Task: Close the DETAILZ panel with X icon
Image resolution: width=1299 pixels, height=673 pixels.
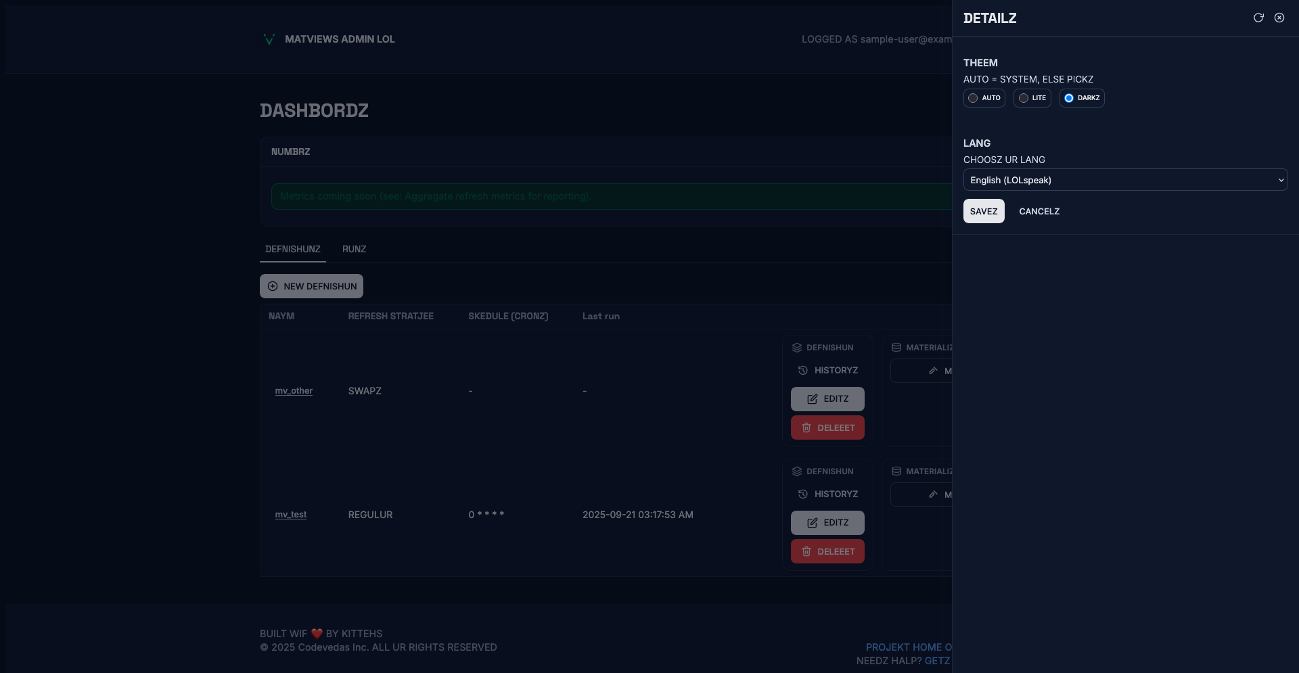Action: tap(1279, 18)
